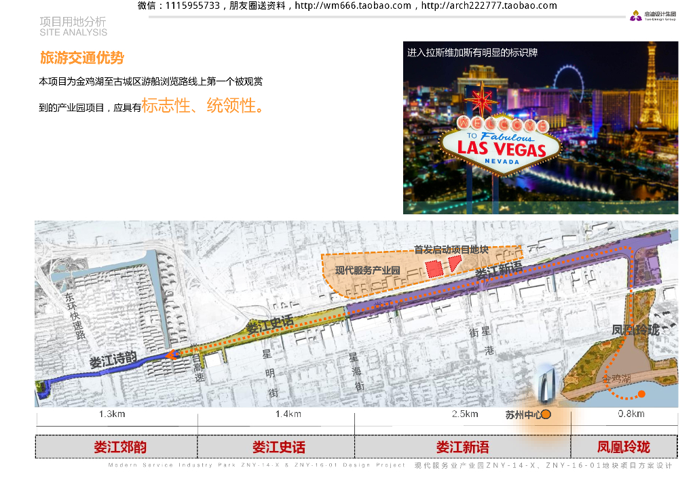
Task: Click the '娄江史话' segment box
Action: point(276,447)
